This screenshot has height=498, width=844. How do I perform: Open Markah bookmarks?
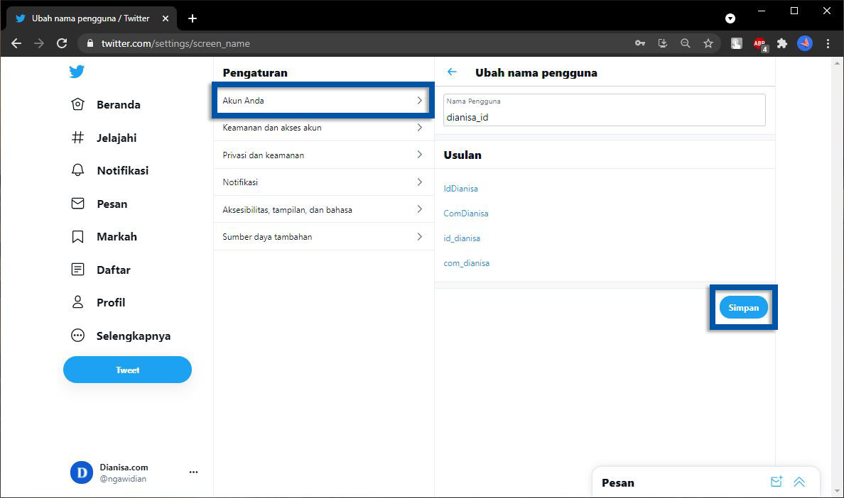[105, 237]
